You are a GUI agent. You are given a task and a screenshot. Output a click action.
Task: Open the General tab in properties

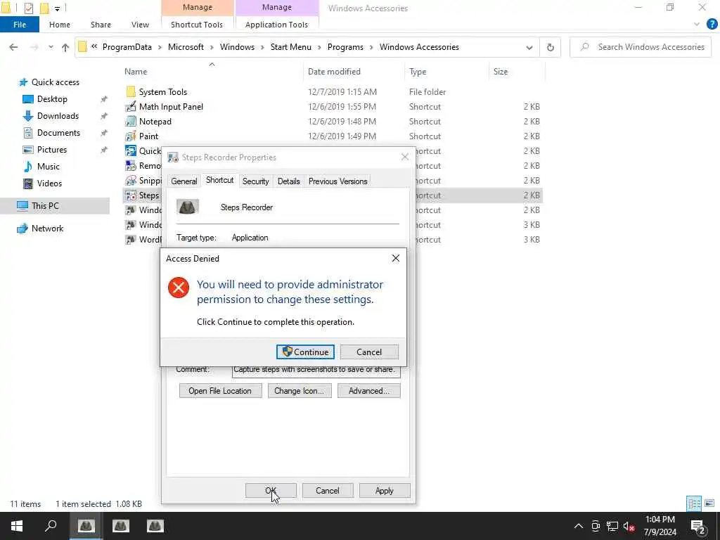coord(184,181)
